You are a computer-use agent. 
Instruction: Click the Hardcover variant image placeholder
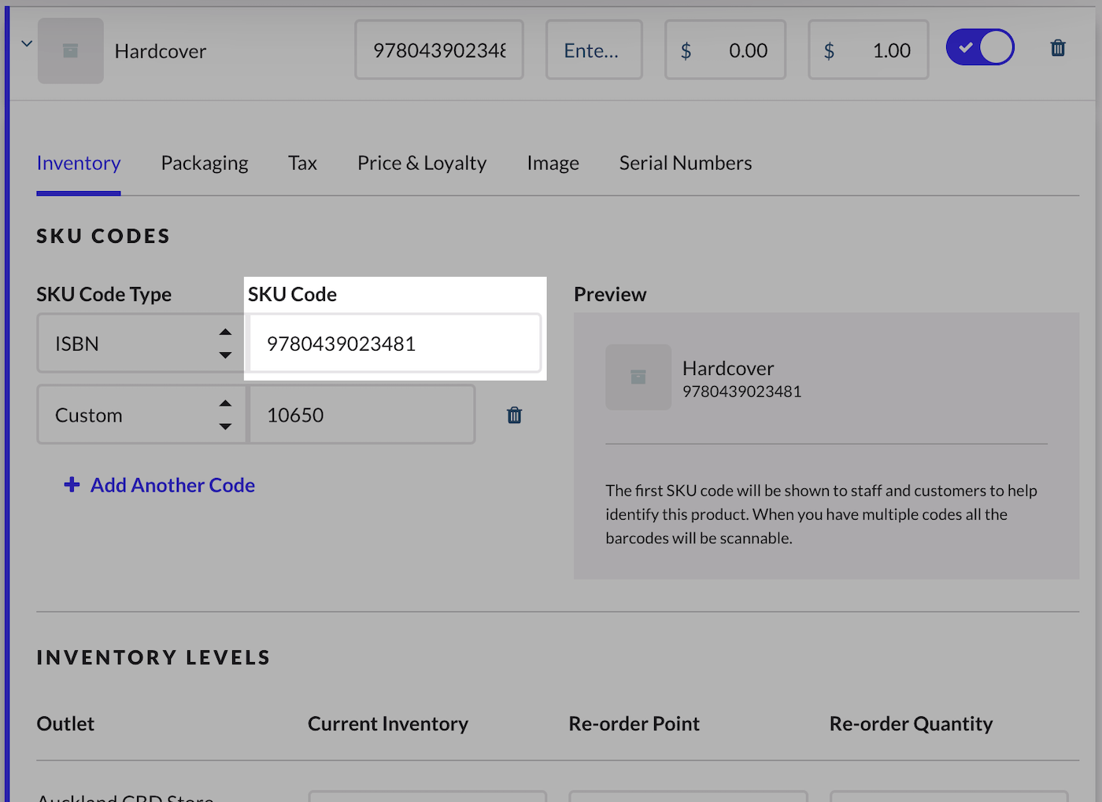tap(71, 51)
